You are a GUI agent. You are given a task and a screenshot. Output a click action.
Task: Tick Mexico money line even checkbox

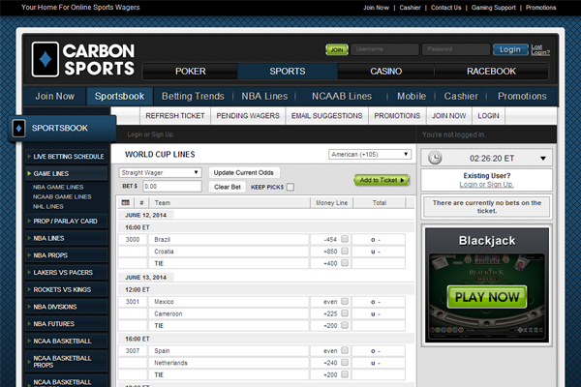click(345, 301)
